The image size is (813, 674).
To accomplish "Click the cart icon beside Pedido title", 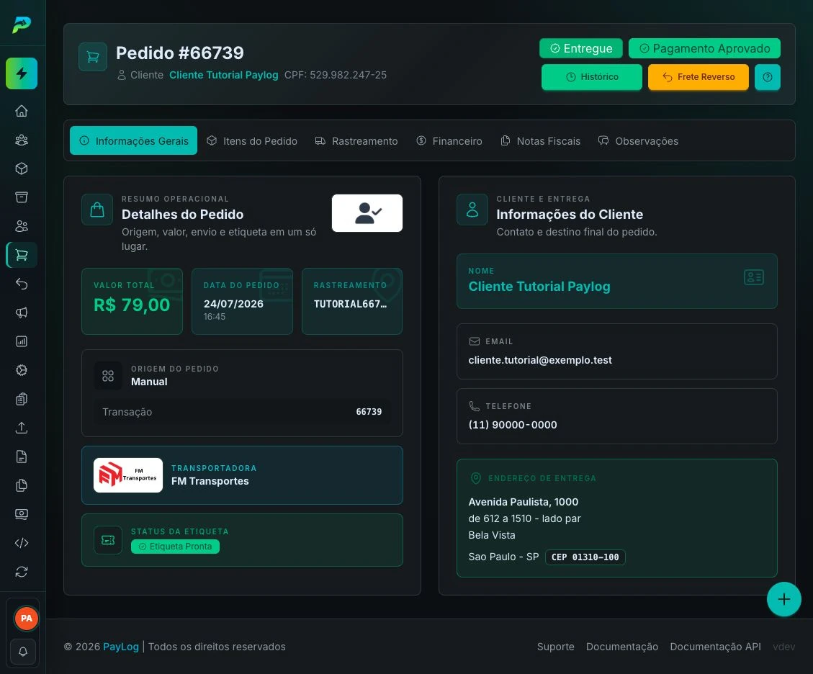I will 93,56.
